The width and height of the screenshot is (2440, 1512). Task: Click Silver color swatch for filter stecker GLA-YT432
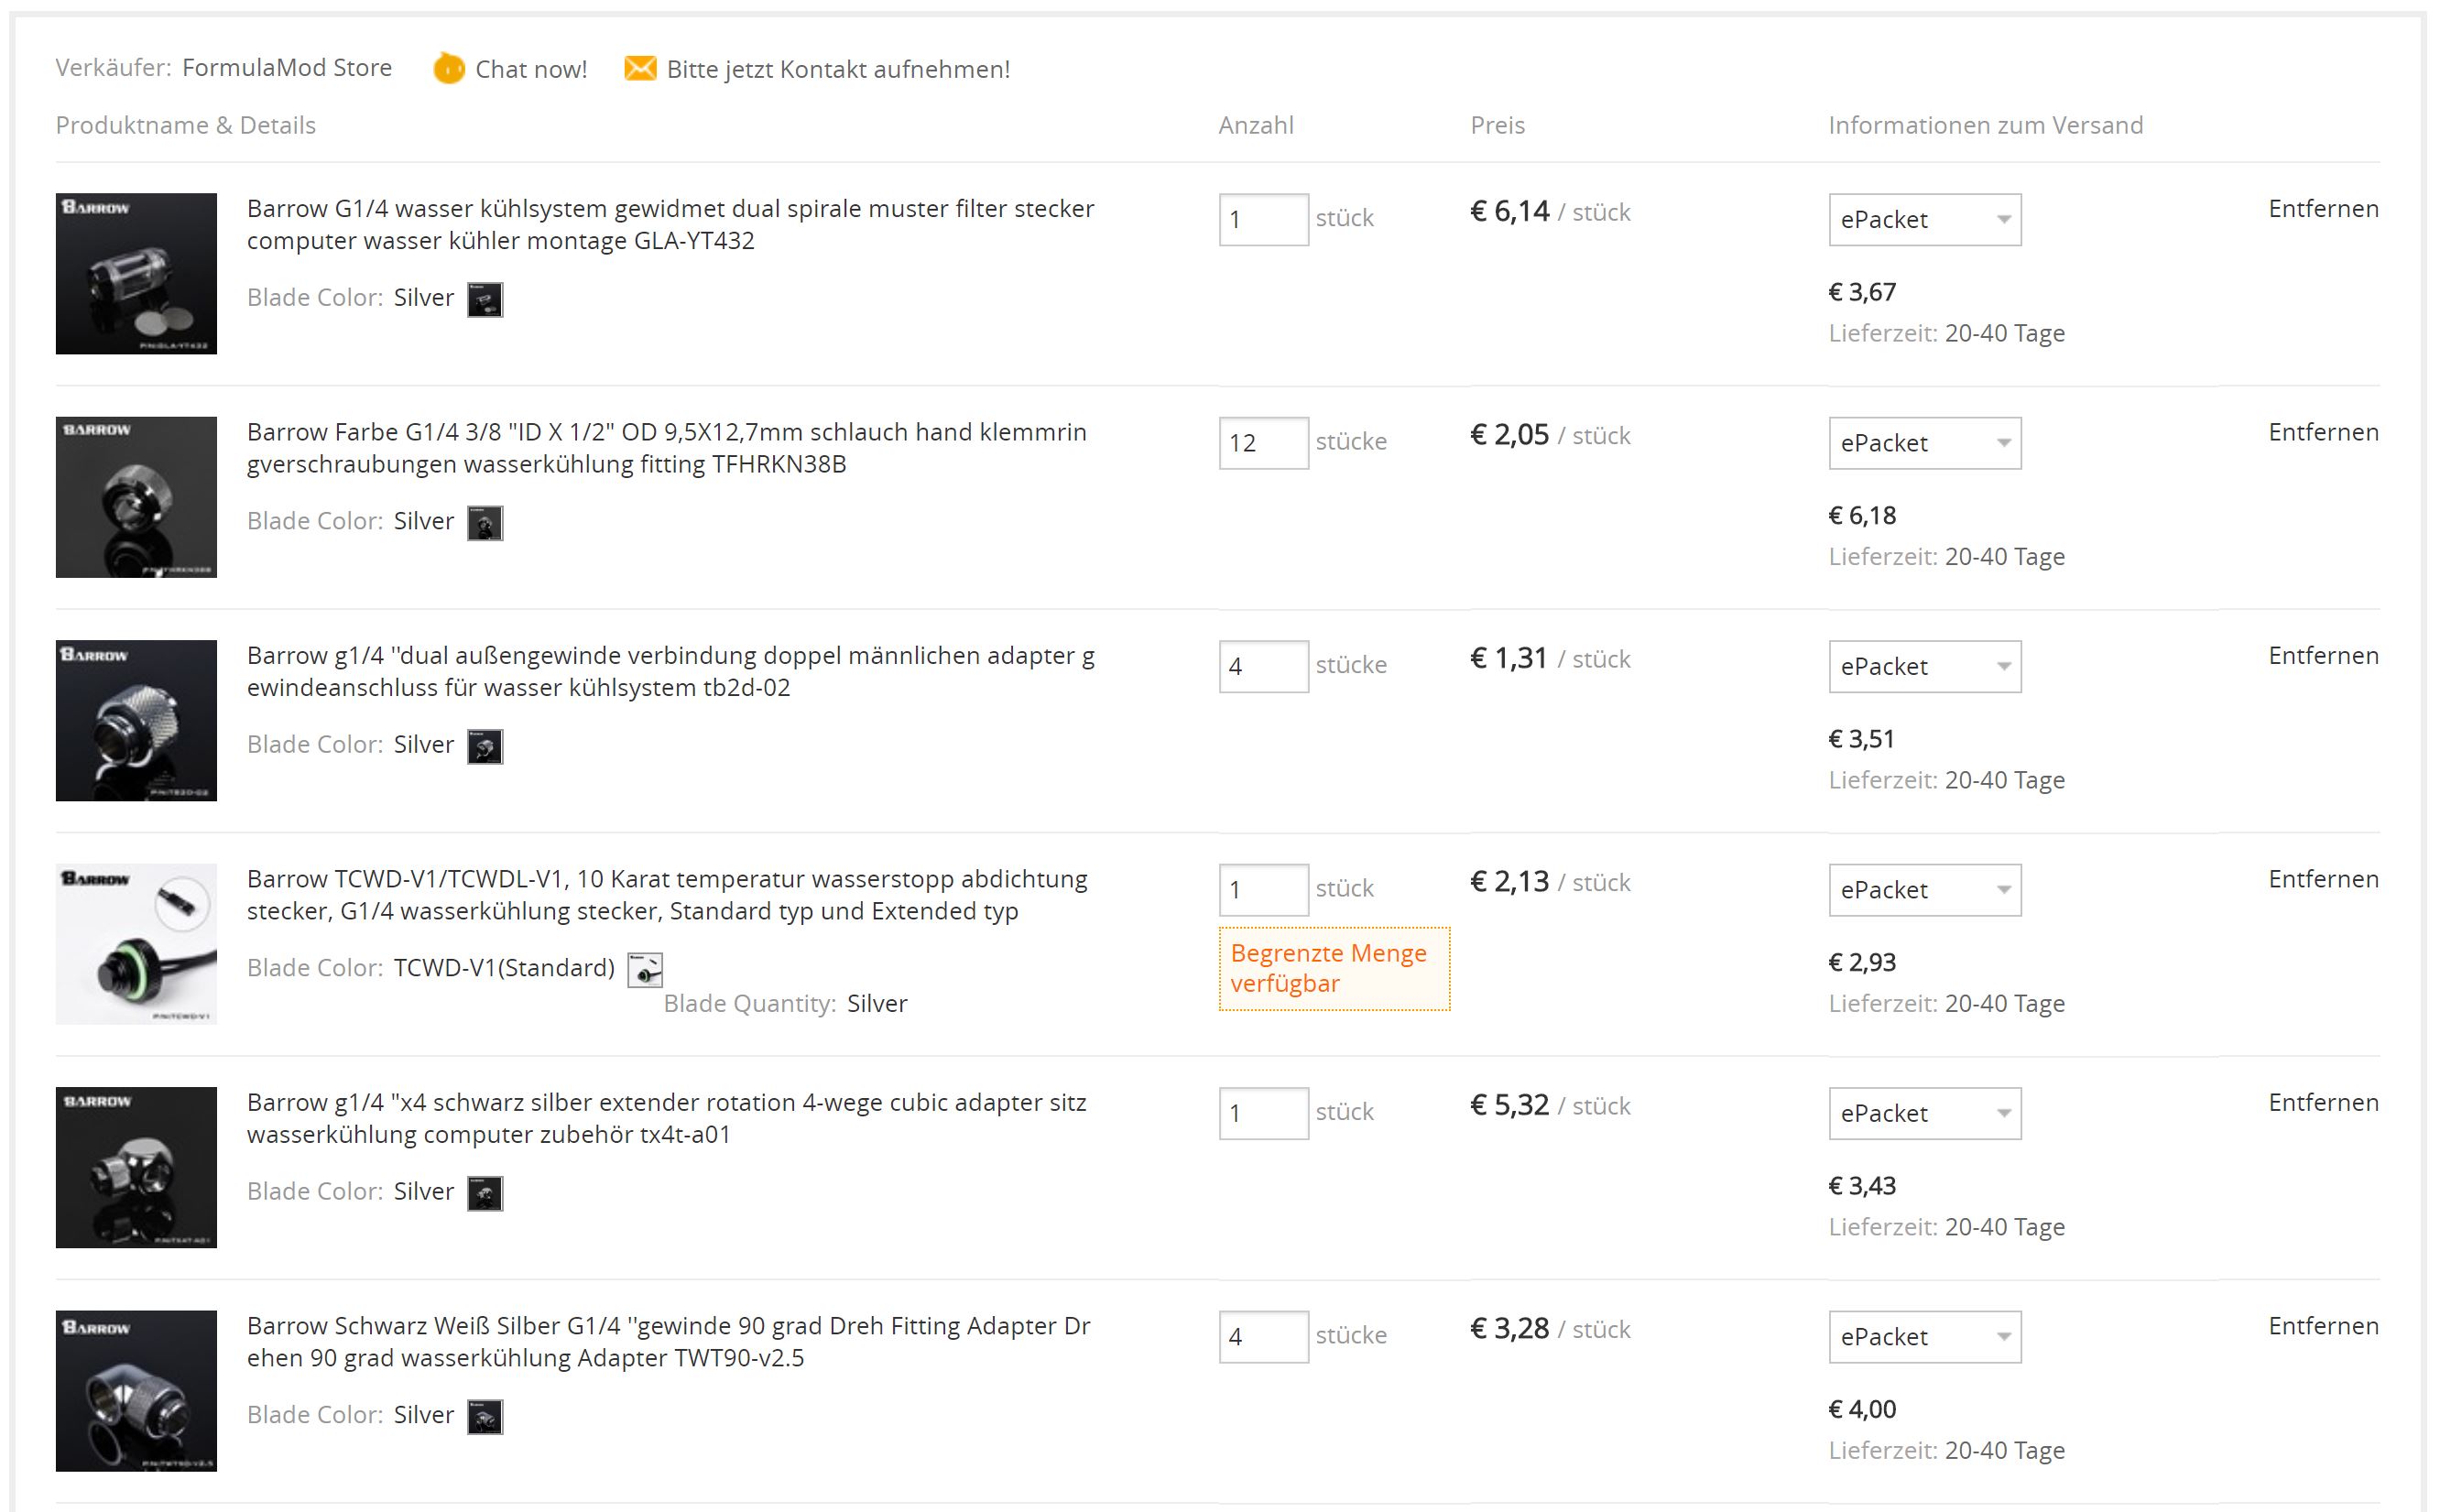click(485, 300)
